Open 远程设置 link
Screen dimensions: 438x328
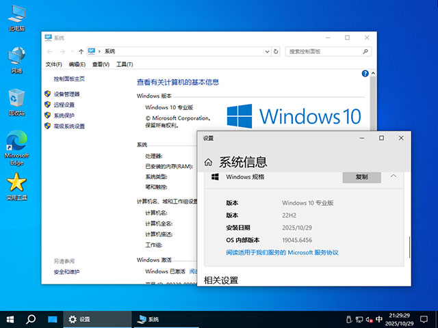click(64, 105)
